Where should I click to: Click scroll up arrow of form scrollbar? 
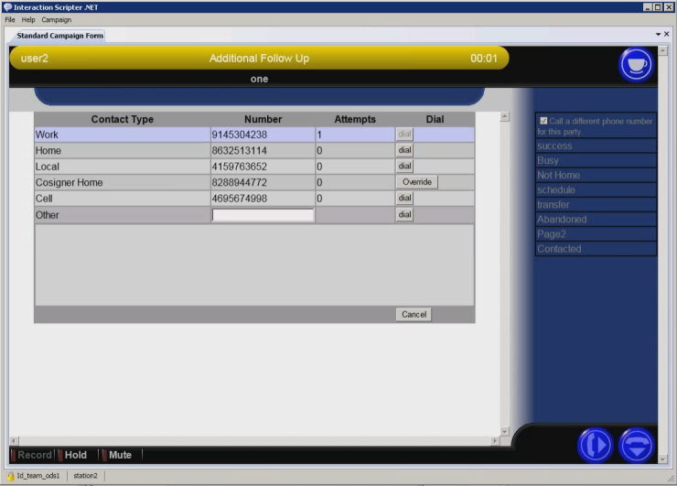pos(504,117)
